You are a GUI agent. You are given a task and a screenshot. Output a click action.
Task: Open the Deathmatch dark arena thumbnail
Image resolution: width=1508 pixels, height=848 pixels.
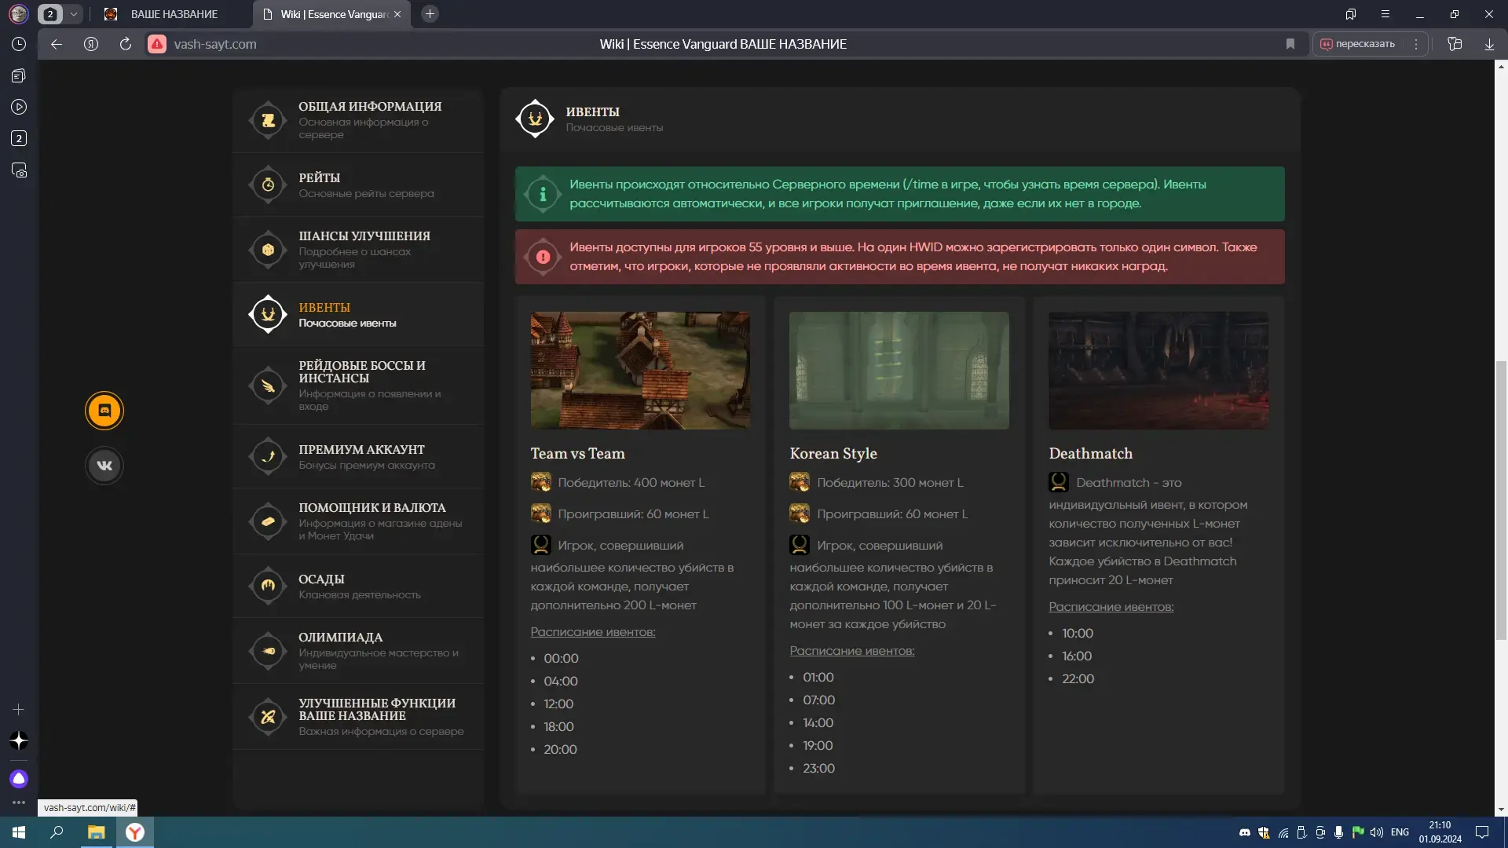[x=1158, y=371]
